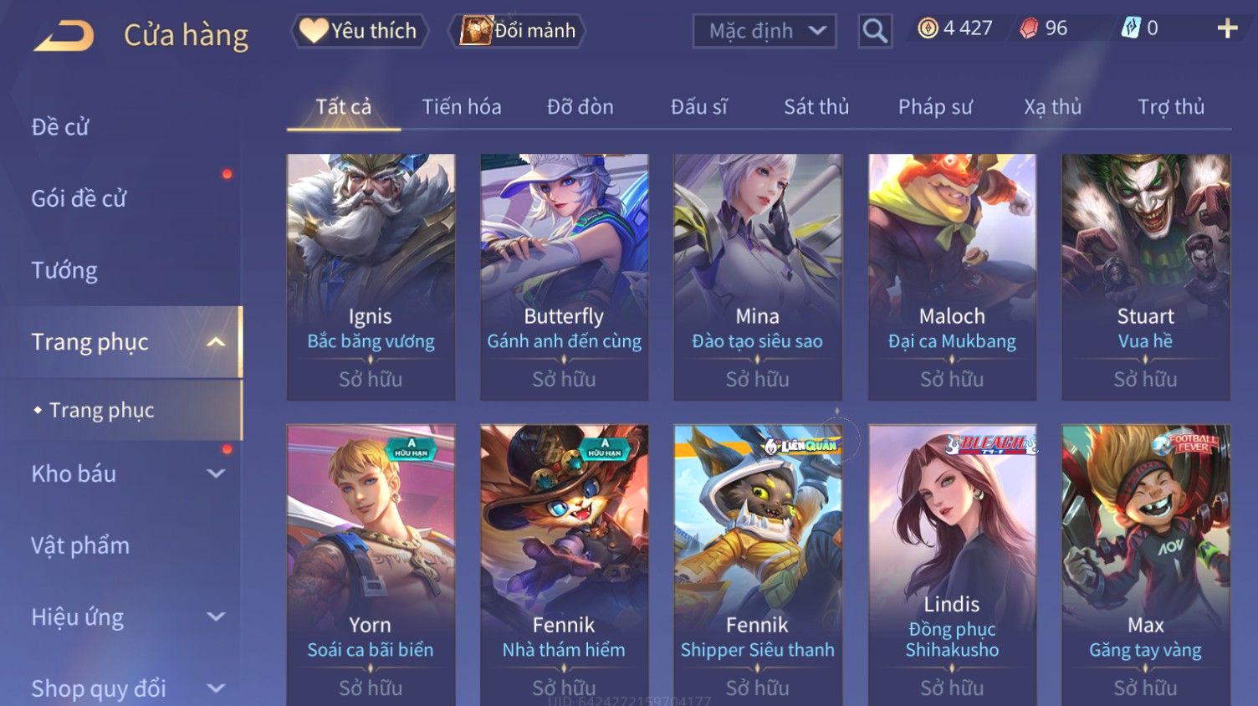Screen dimensions: 1258x706
Task: Tap the red ruby currency icon
Action: tap(1029, 28)
